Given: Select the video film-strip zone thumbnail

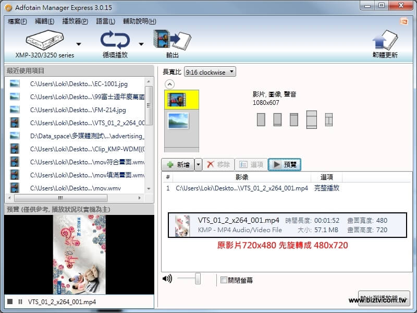Looking at the screenshot, I should coord(178,99).
